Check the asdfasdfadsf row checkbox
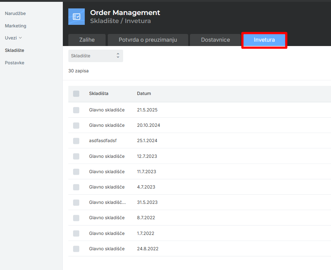 76,141
